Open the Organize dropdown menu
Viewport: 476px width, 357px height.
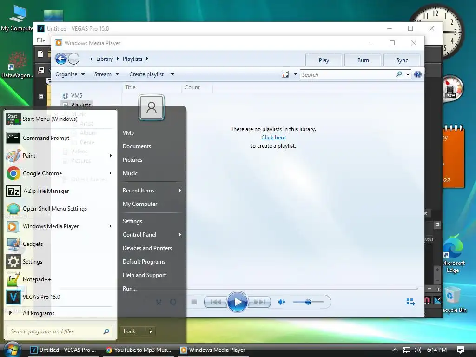click(70, 74)
